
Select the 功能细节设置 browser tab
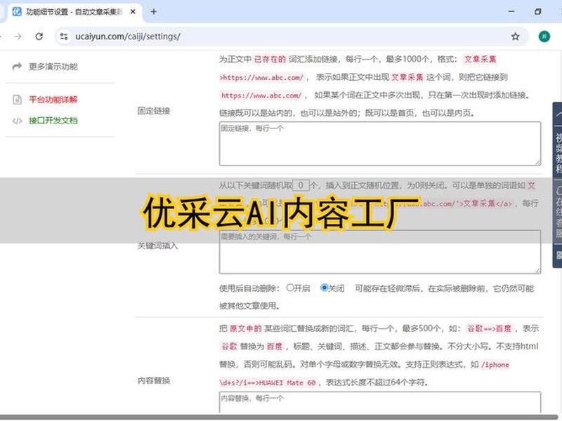(x=74, y=12)
